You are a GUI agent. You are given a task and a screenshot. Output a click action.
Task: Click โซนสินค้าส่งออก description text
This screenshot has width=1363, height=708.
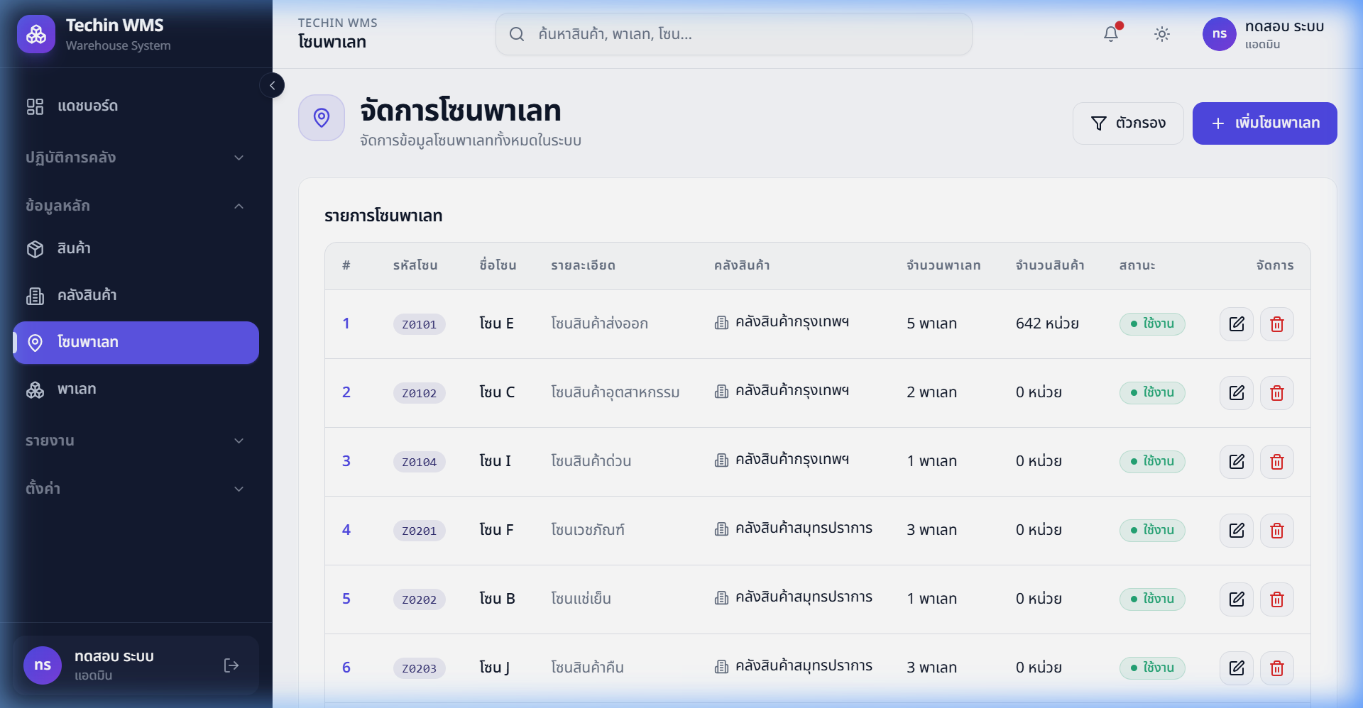pos(599,323)
